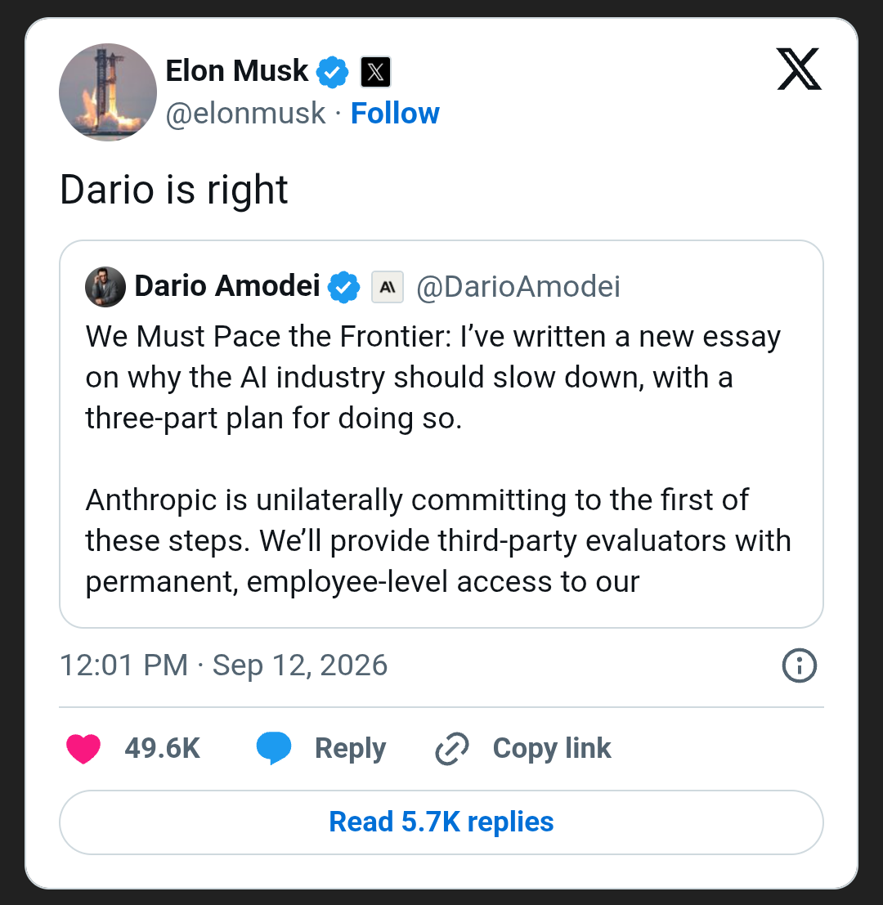Click Dario Amodei's verified checkmark badge

344,287
